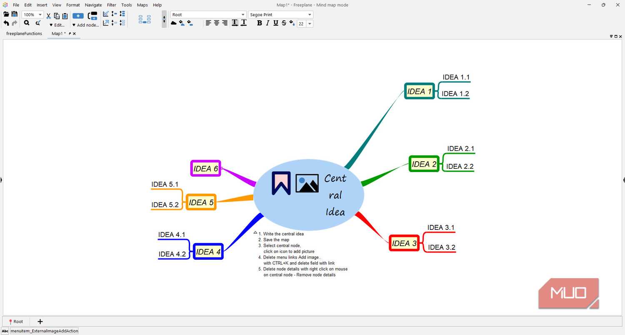The image size is (625, 335).
Task: Select the IDEA 2.2 child node
Action: point(460,166)
